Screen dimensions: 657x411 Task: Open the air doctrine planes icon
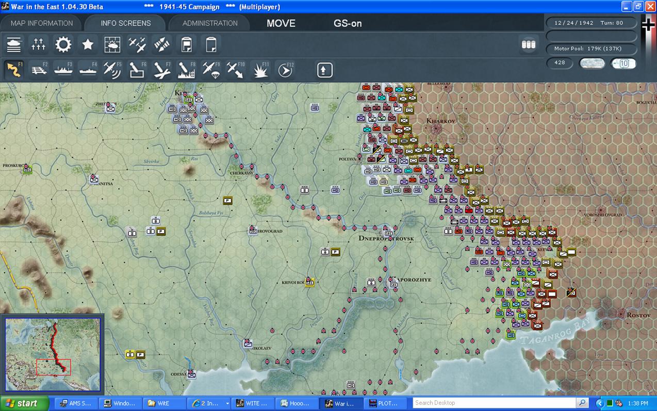137,45
